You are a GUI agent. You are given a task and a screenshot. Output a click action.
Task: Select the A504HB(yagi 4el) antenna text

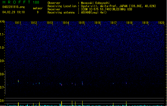(94, 12)
